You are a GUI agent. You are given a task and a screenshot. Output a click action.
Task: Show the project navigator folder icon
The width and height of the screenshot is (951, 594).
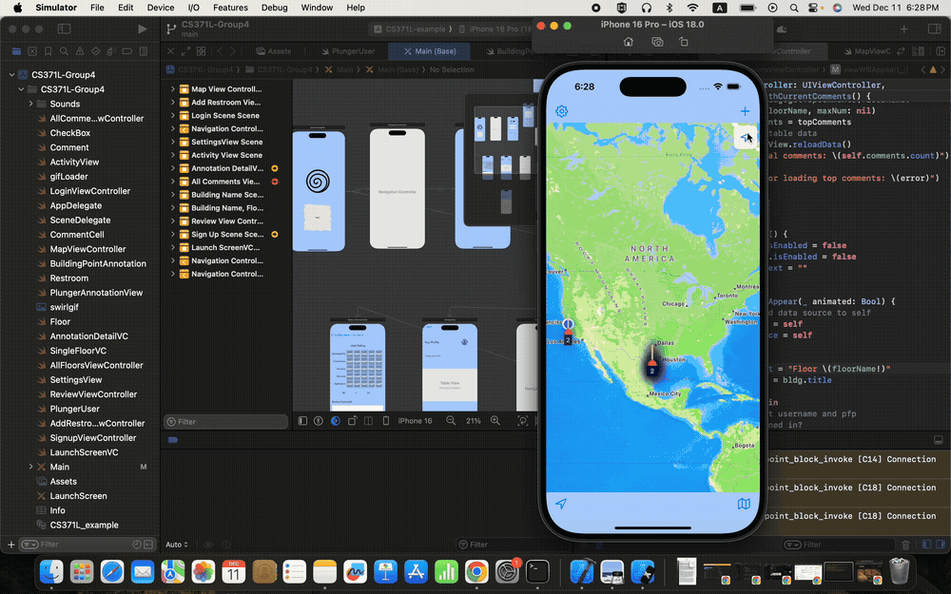(x=16, y=51)
